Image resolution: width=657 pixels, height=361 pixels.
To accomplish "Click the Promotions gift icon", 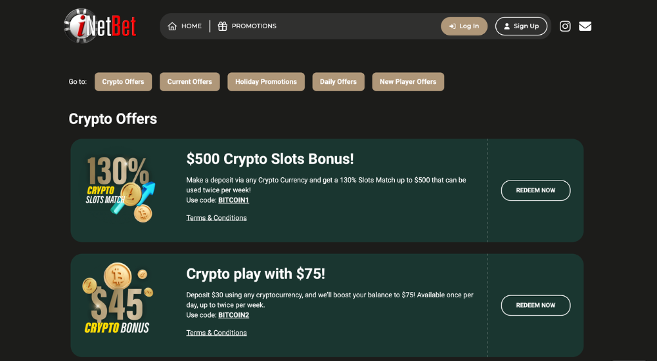I will point(223,26).
